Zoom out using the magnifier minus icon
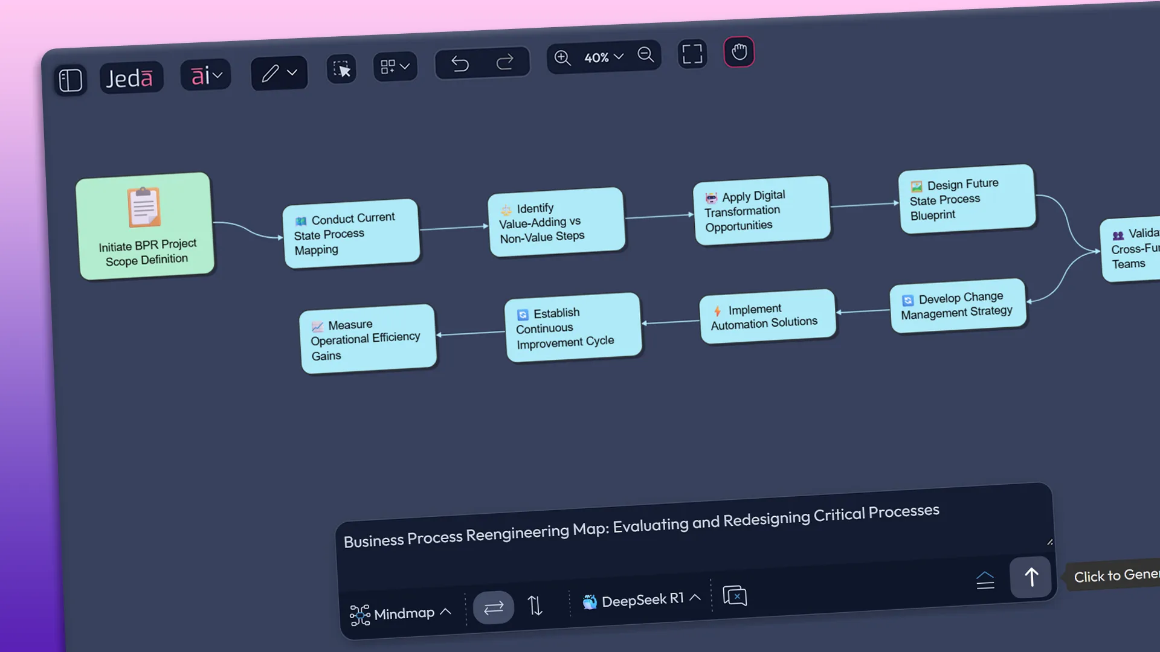Viewport: 1160px width, 652px height. pos(645,54)
